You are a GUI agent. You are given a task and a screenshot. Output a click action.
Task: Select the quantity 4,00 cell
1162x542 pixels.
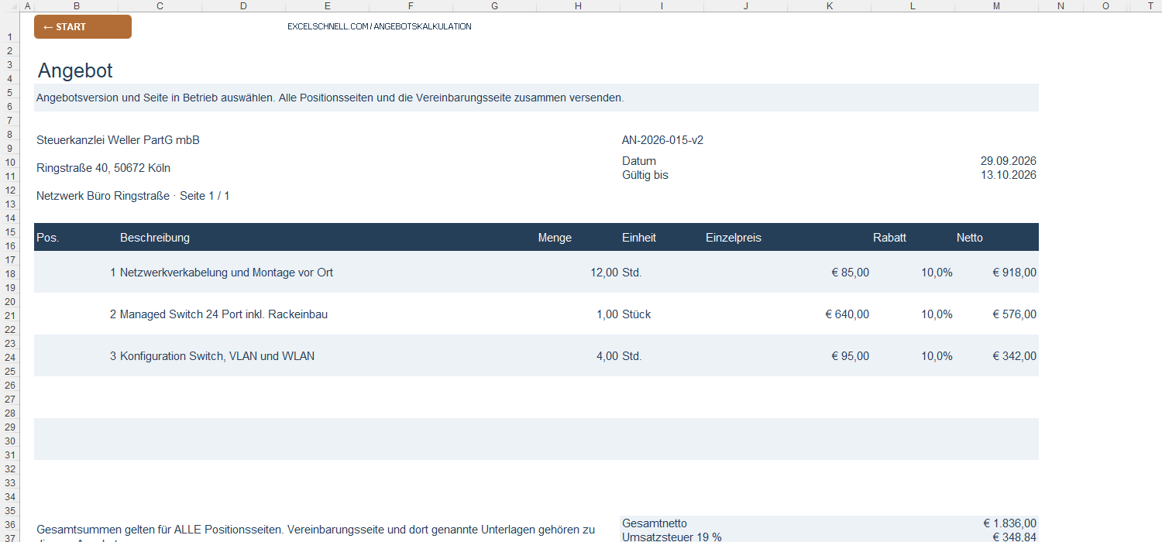(607, 356)
